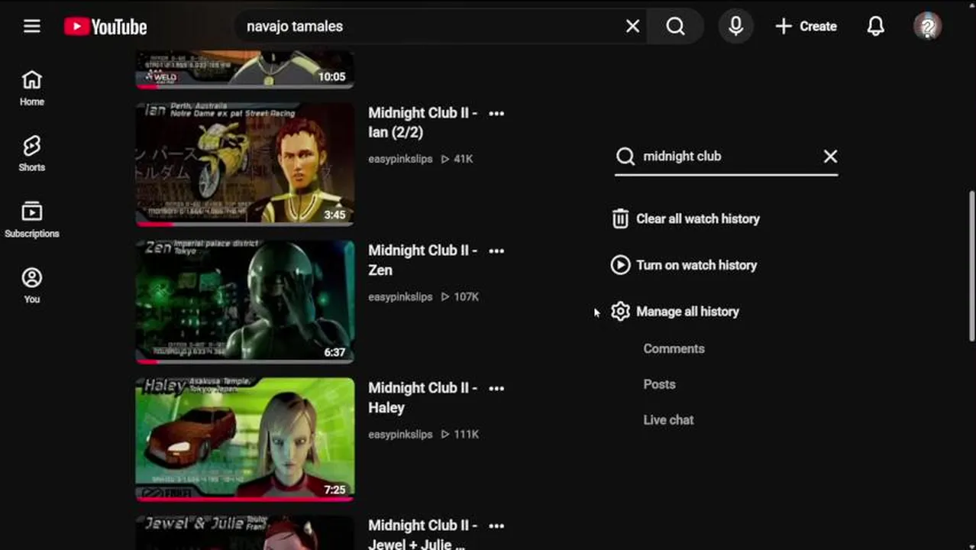Open the Jewel & Julie thumbnail

[245, 533]
